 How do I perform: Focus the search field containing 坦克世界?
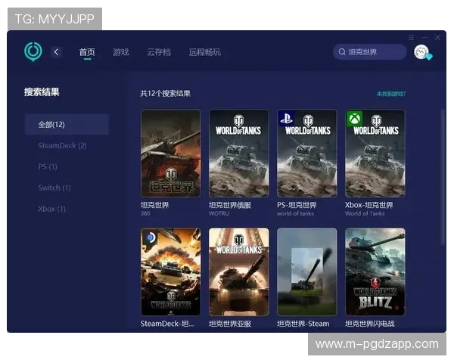(370, 52)
